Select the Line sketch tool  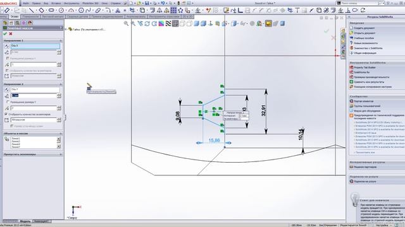coord(32,10)
